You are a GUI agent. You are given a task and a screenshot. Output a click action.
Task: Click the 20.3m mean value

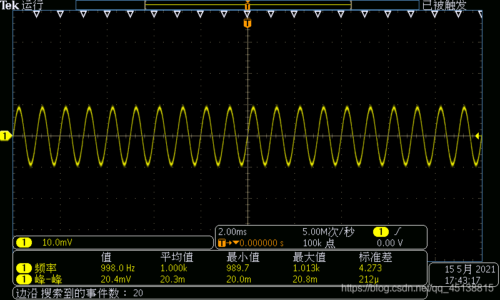(x=172, y=279)
